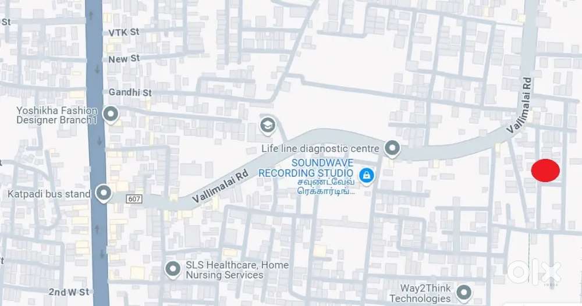This screenshot has width=582, height=306.
Task: Select the VTK St street label
Action: (x=124, y=32)
